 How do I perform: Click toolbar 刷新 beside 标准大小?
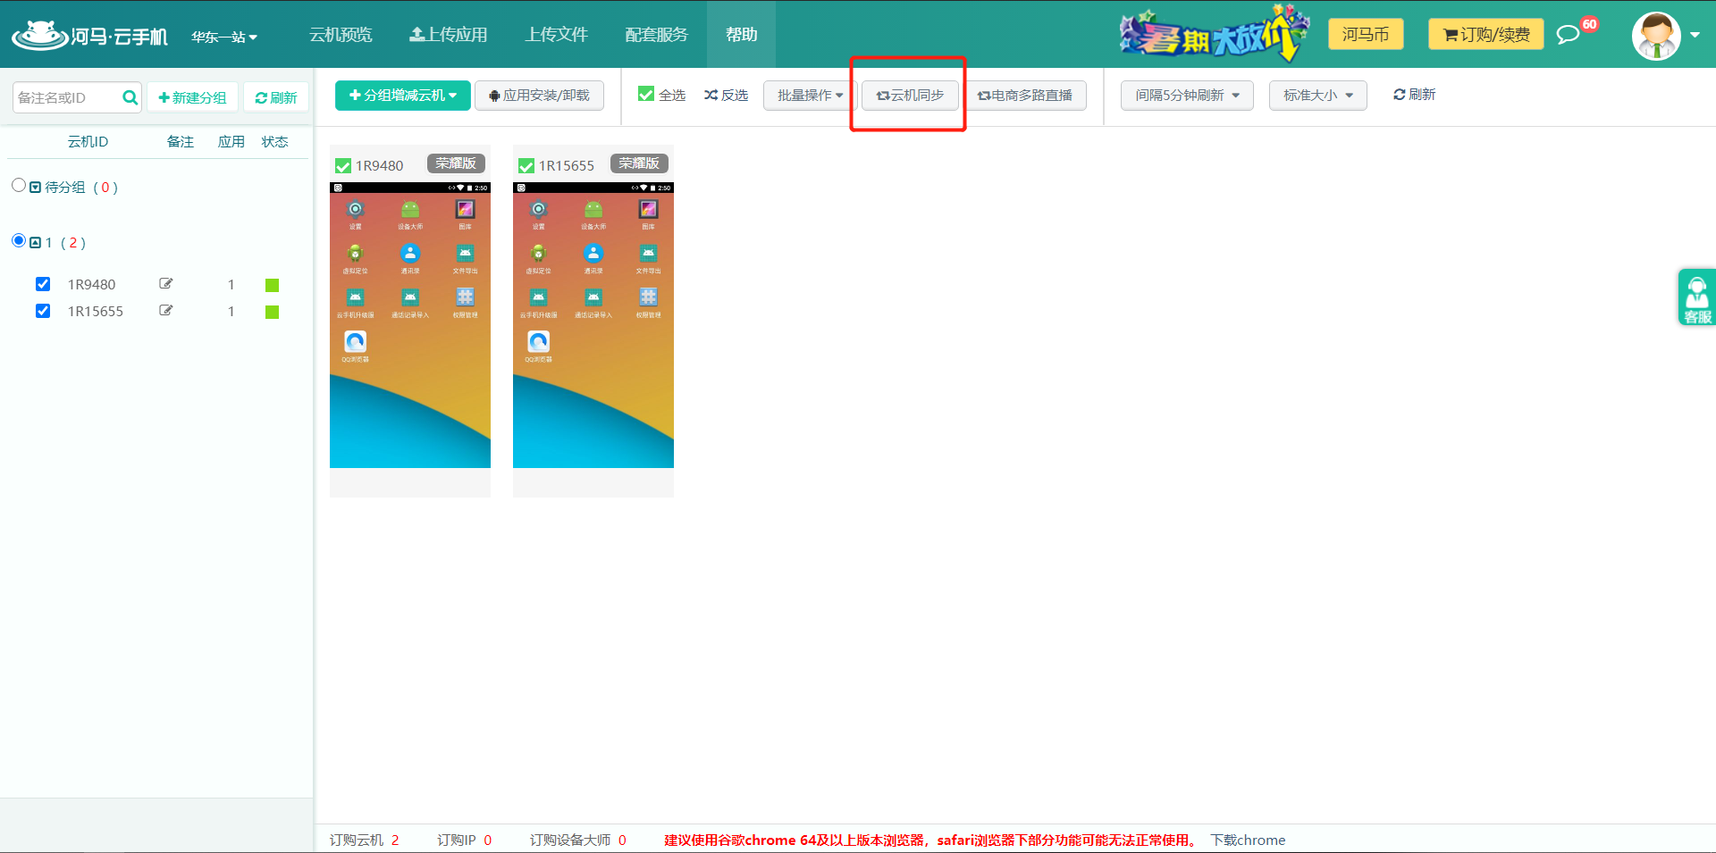(x=1414, y=95)
